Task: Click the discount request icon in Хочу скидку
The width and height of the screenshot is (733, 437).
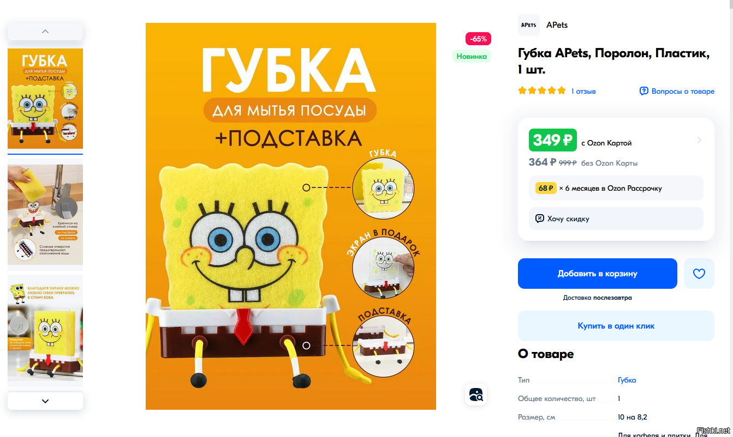Action: [539, 218]
